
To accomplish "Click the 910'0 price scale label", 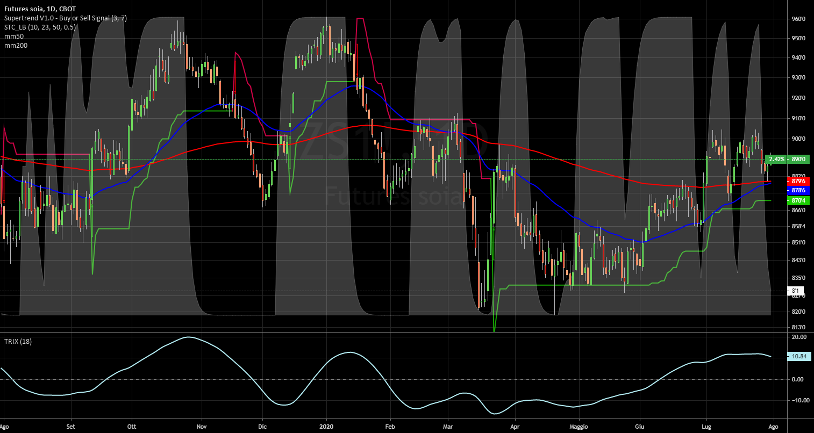I will pyautogui.click(x=798, y=119).
